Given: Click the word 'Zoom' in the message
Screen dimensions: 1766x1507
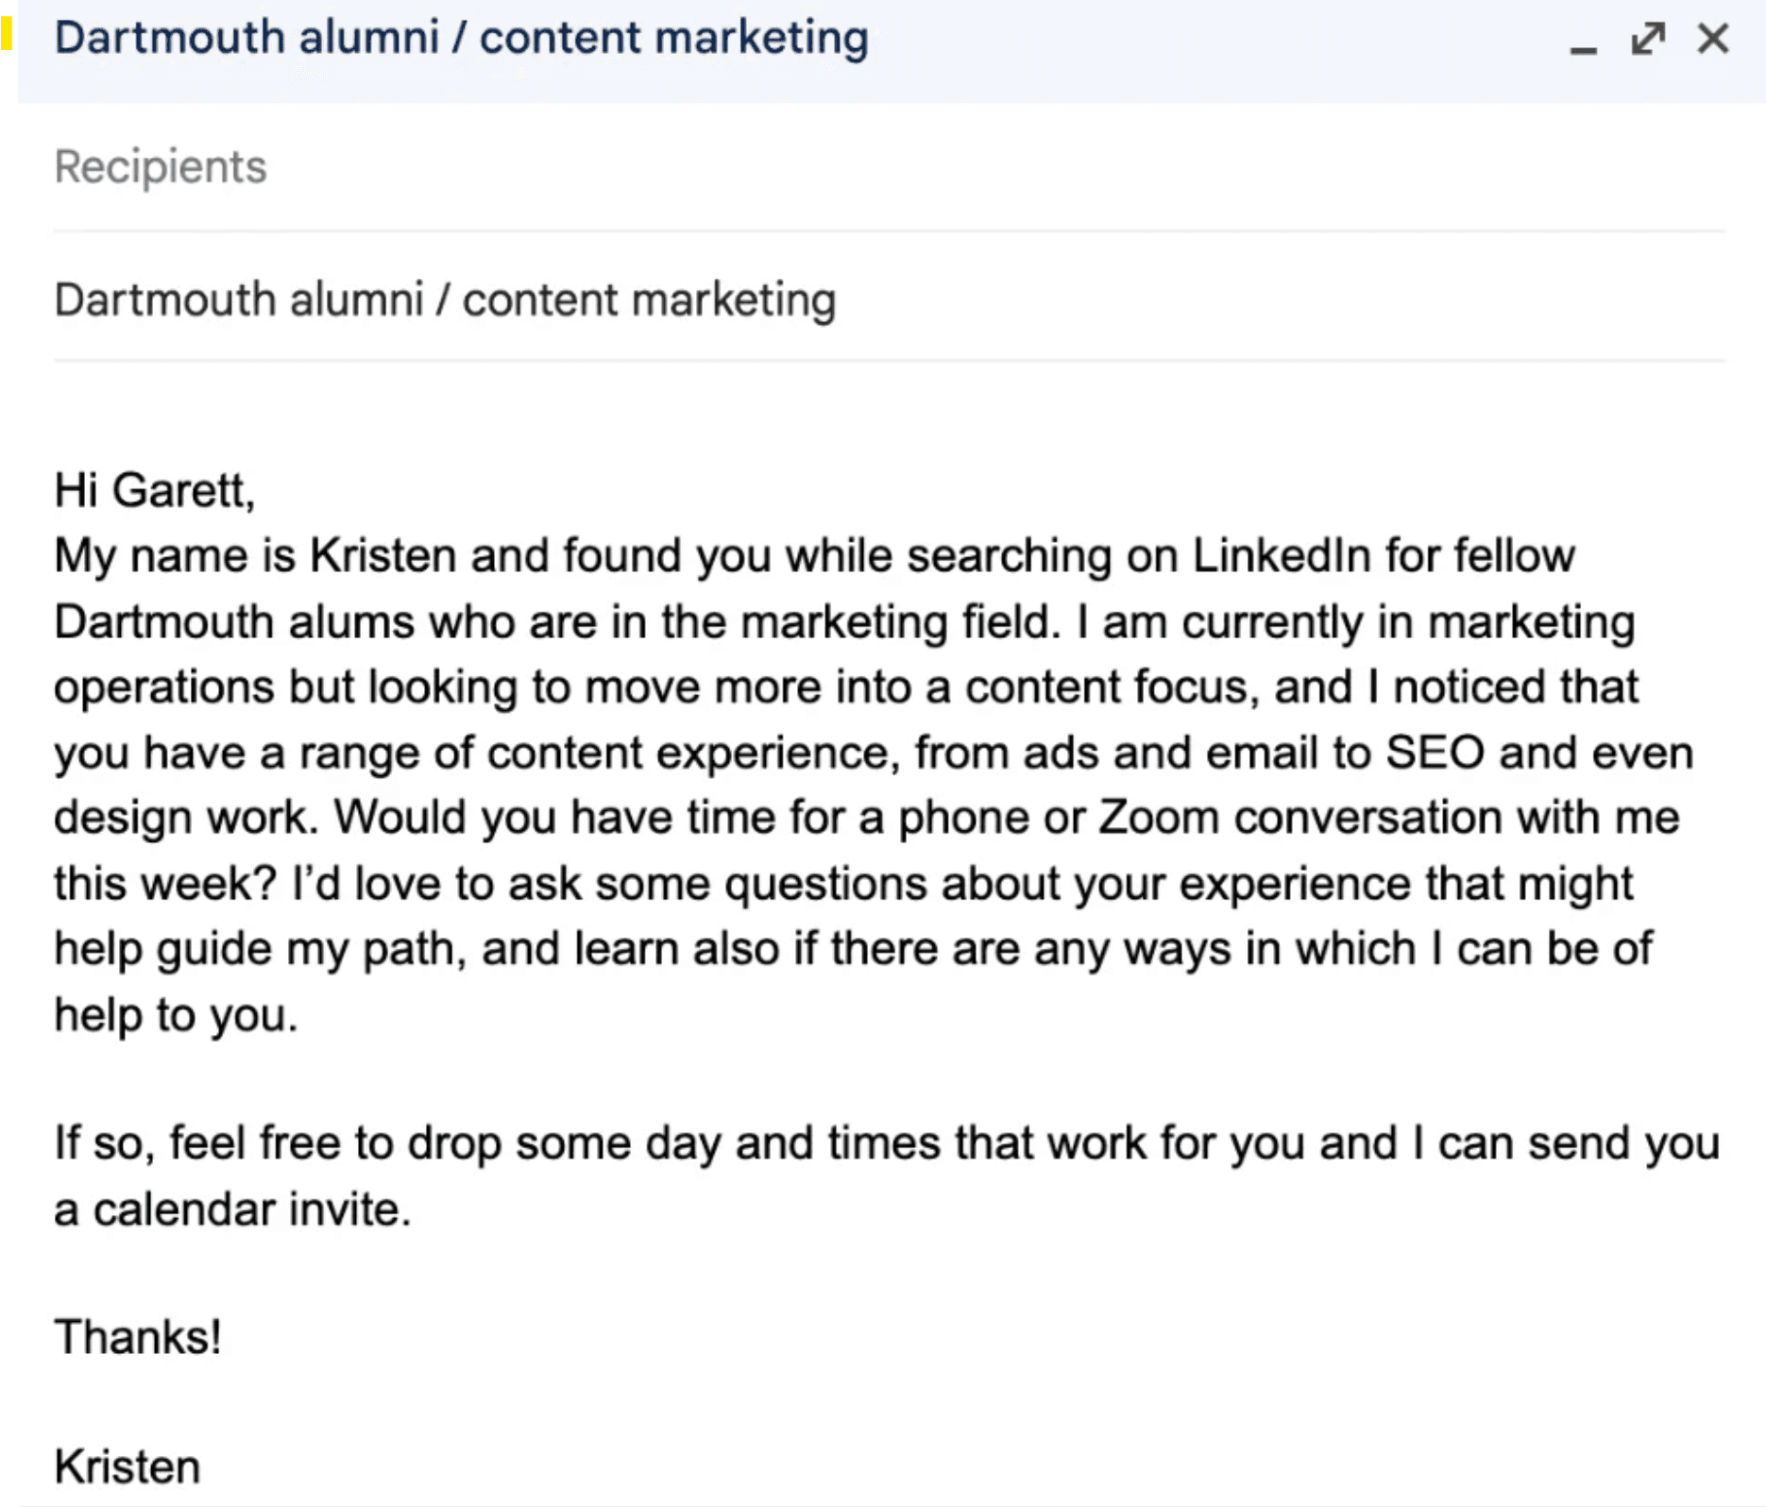Looking at the screenshot, I should tap(1158, 818).
